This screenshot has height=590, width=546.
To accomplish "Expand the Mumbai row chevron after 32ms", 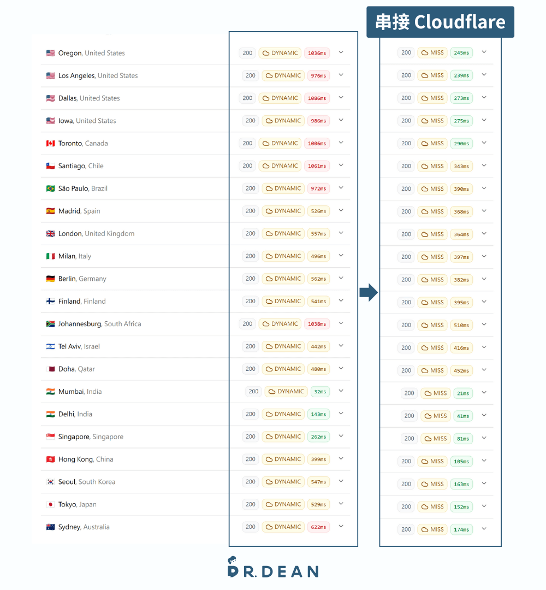I will coord(341,391).
